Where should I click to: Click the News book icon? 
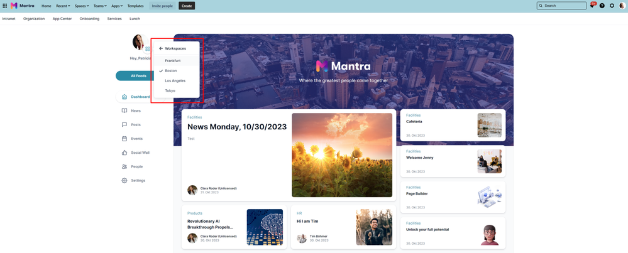pos(124,110)
